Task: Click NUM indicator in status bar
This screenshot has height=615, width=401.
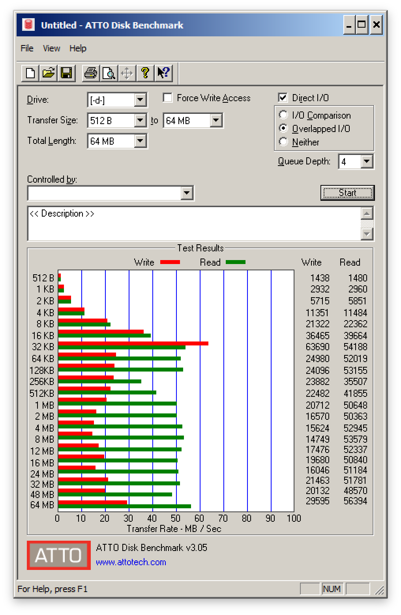Action: point(332,589)
